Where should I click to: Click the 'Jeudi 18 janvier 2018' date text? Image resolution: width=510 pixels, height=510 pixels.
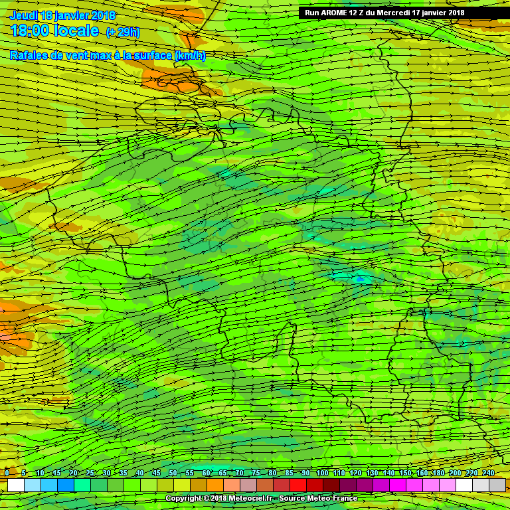pyautogui.click(x=62, y=15)
